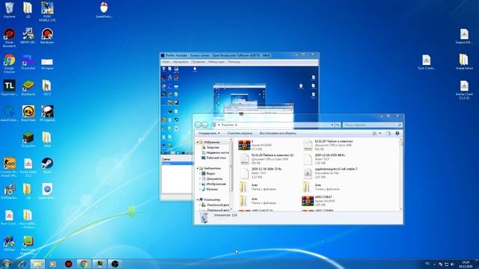Image resolution: width=479 pixels, height=269 pixels.
Task: Collapse the Компьютер tree section
Action: click(198, 200)
